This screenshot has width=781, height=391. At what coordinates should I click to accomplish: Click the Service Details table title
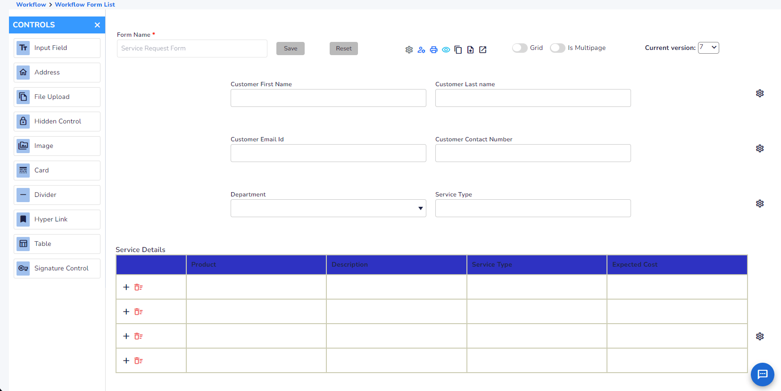point(141,250)
